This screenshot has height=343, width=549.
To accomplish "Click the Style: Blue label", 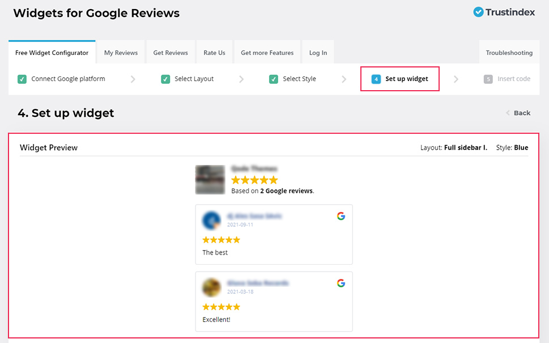I will click(512, 147).
